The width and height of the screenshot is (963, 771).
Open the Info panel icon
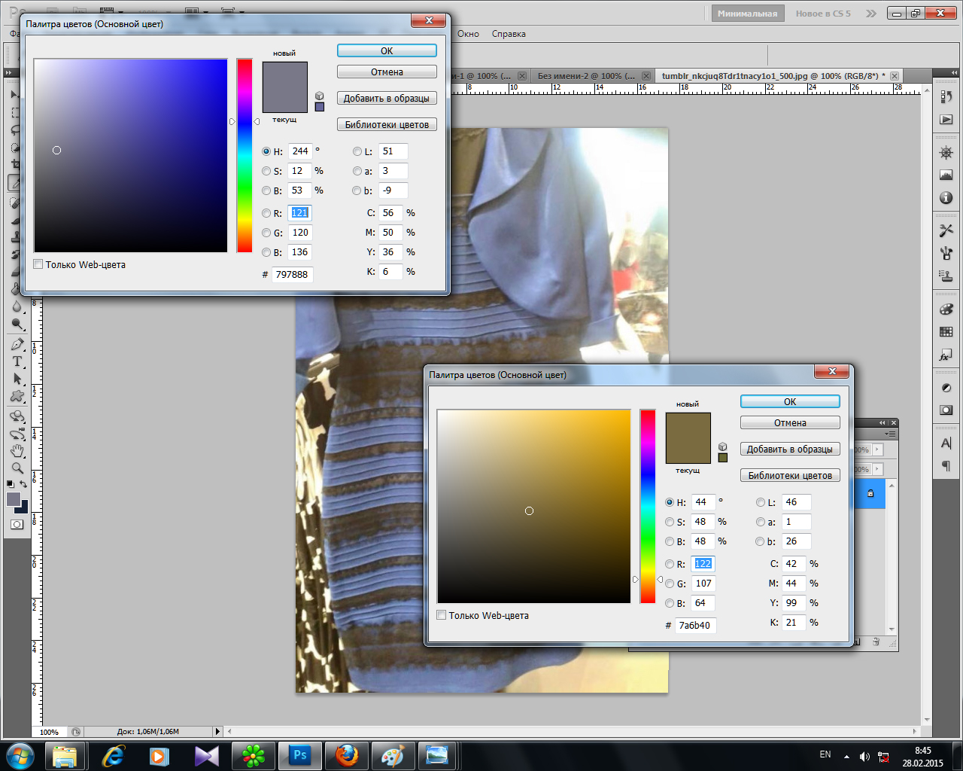[946, 198]
